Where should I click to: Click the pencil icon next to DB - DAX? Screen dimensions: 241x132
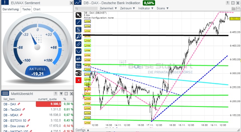click(19, 104)
